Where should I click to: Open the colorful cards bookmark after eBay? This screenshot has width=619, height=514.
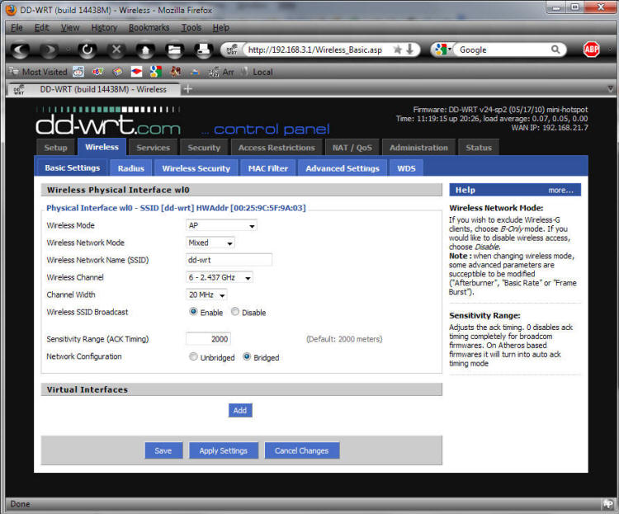117,72
